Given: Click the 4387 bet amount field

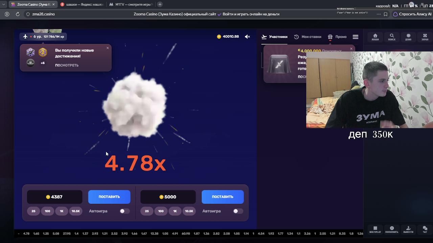Looking at the screenshot, I should (x=55, y=197).
